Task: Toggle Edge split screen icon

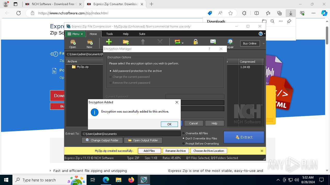Action: click(257, 13)
